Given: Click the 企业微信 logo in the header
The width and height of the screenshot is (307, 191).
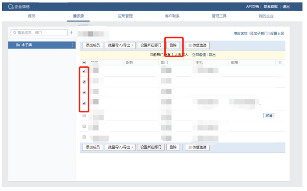Looking at the screenshot, I should (x=19, y=7).
